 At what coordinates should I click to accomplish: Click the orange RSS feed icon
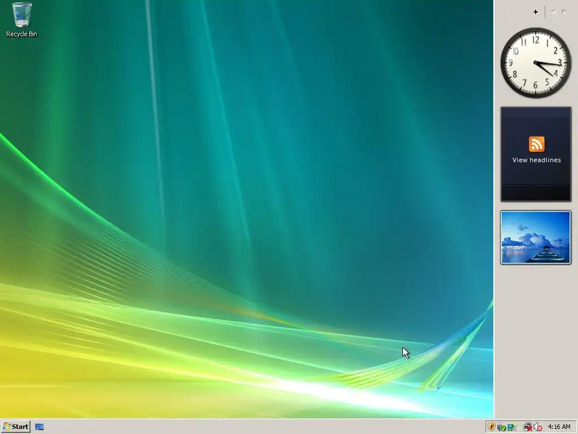click(536, 144)
